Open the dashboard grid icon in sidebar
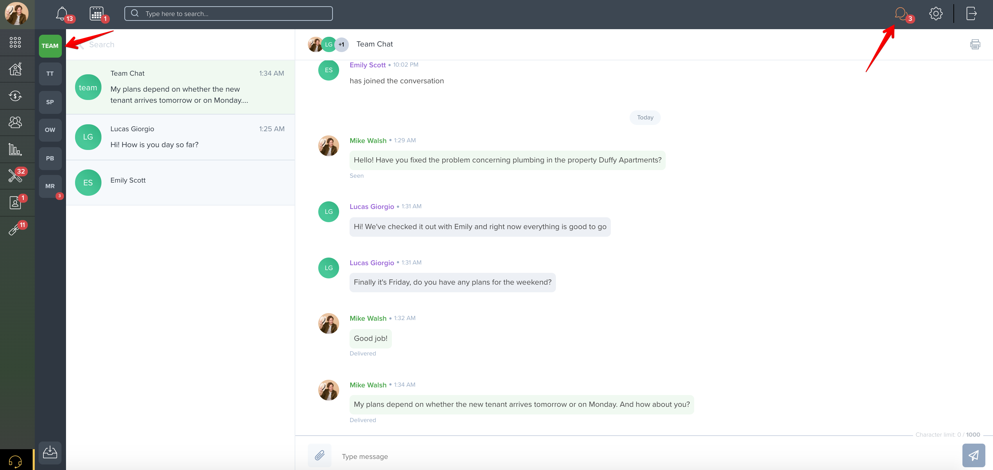Screen dimensions: 993x470 tap(15, 42)
